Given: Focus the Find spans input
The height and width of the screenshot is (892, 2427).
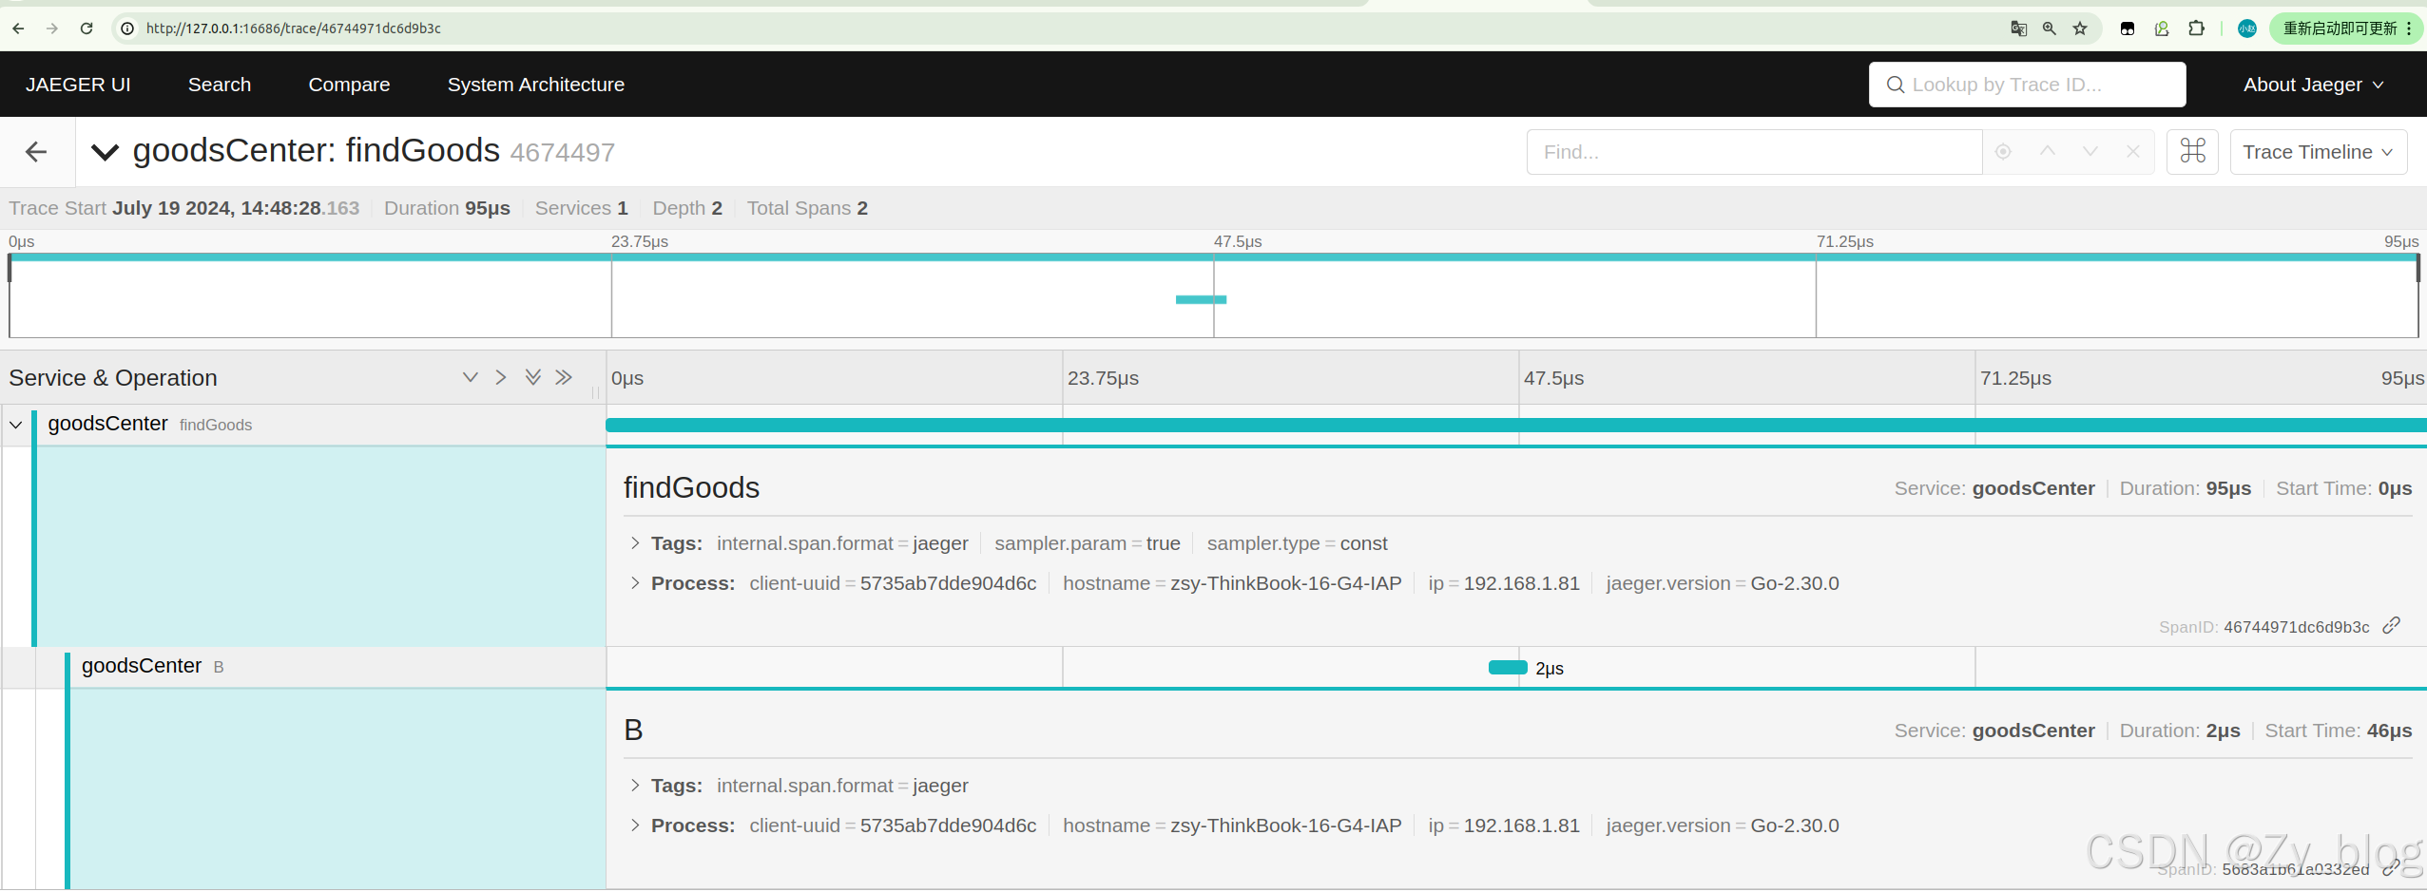Looking at the screenshot, I should pos(1754,152).
